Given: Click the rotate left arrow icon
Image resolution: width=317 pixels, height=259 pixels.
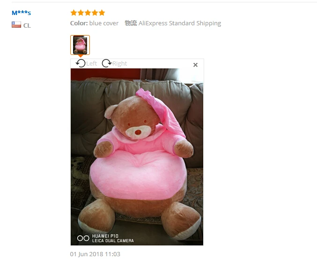Looking at the screenshot, I should click(x=81, y=63).
